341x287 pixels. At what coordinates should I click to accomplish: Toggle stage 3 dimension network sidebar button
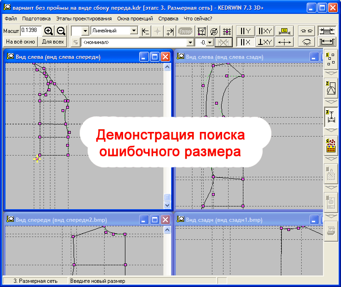click(331, 117)
